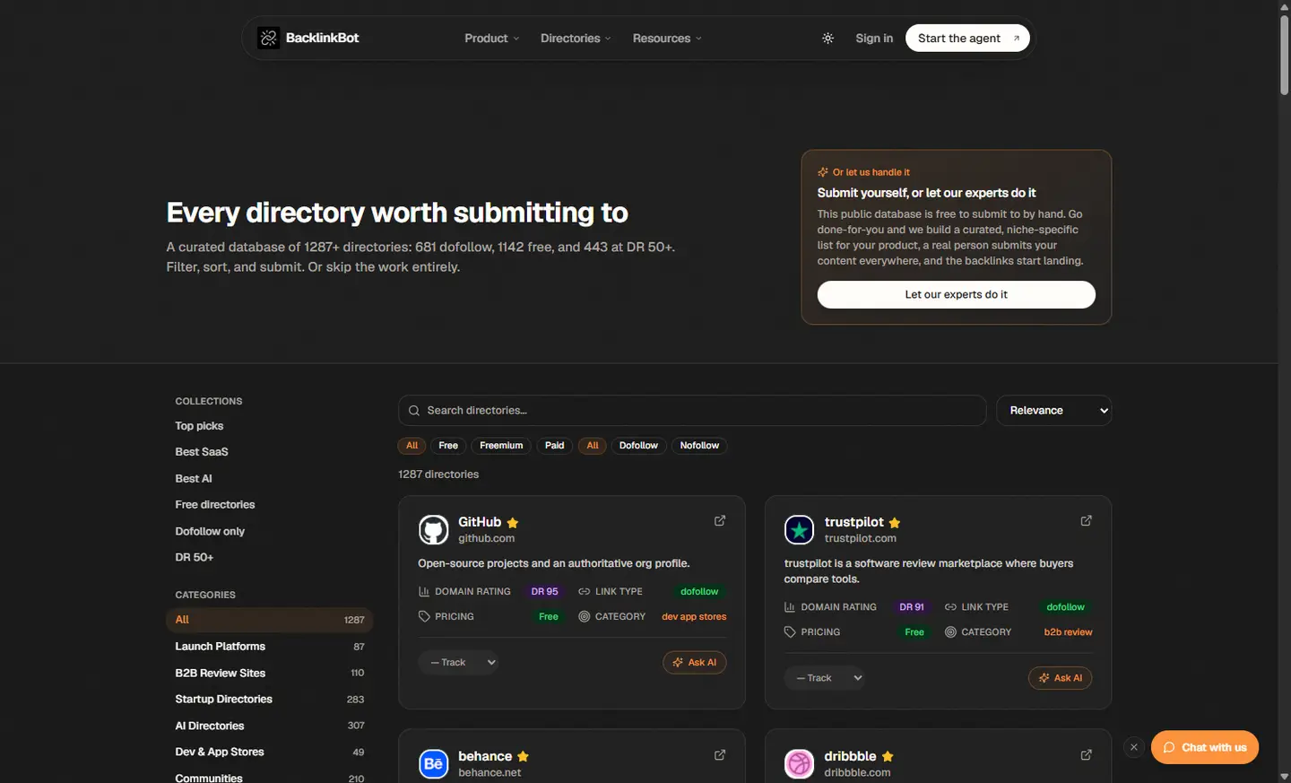Viewport: 1291px width, 783px height.
Task: Select B2B Review Sites category
Action: (x=270, y=673)
